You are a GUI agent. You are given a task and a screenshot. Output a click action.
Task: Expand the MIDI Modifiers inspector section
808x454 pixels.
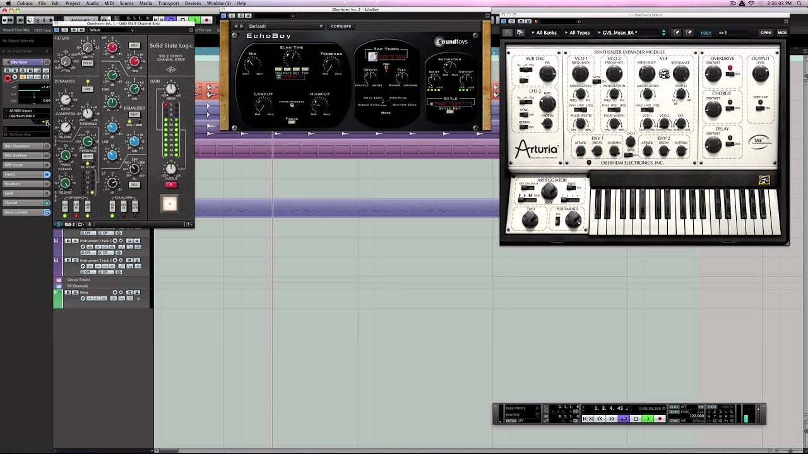coord(27,155)
